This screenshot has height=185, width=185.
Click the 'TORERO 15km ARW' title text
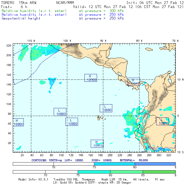[19, 3]
